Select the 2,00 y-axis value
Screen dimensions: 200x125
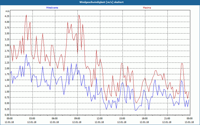7,68
